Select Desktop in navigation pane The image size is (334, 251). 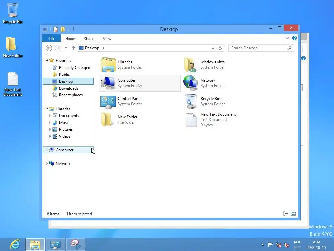[68, 81]
